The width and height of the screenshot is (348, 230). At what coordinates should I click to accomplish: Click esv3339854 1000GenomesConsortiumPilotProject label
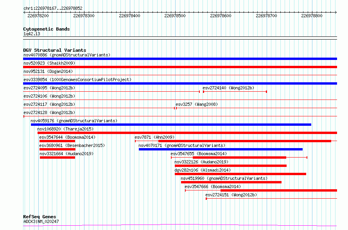(x=77, y=80)
